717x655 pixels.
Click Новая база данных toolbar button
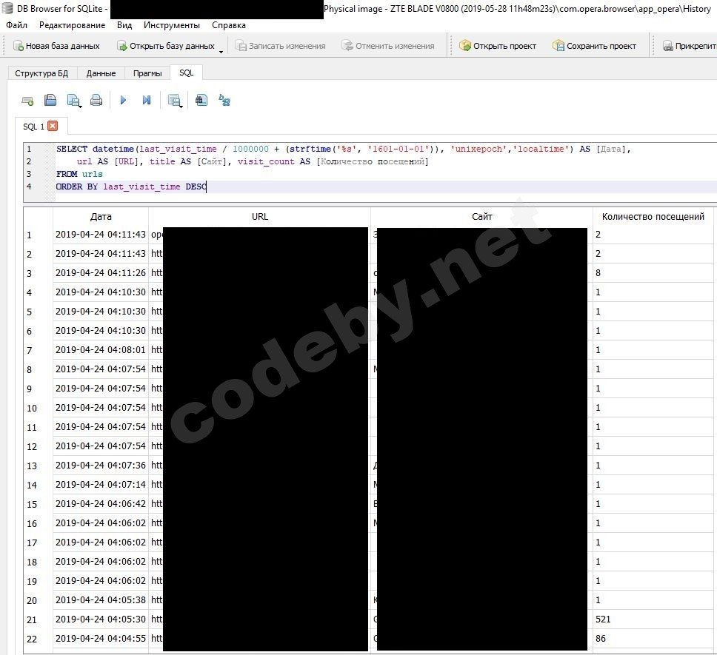coord(57,46)
